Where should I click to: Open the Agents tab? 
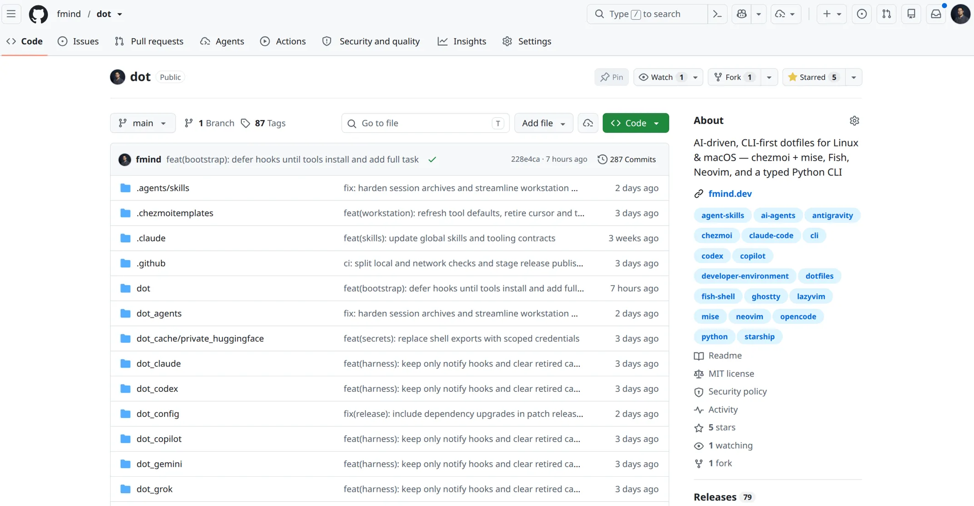[222, 41]
